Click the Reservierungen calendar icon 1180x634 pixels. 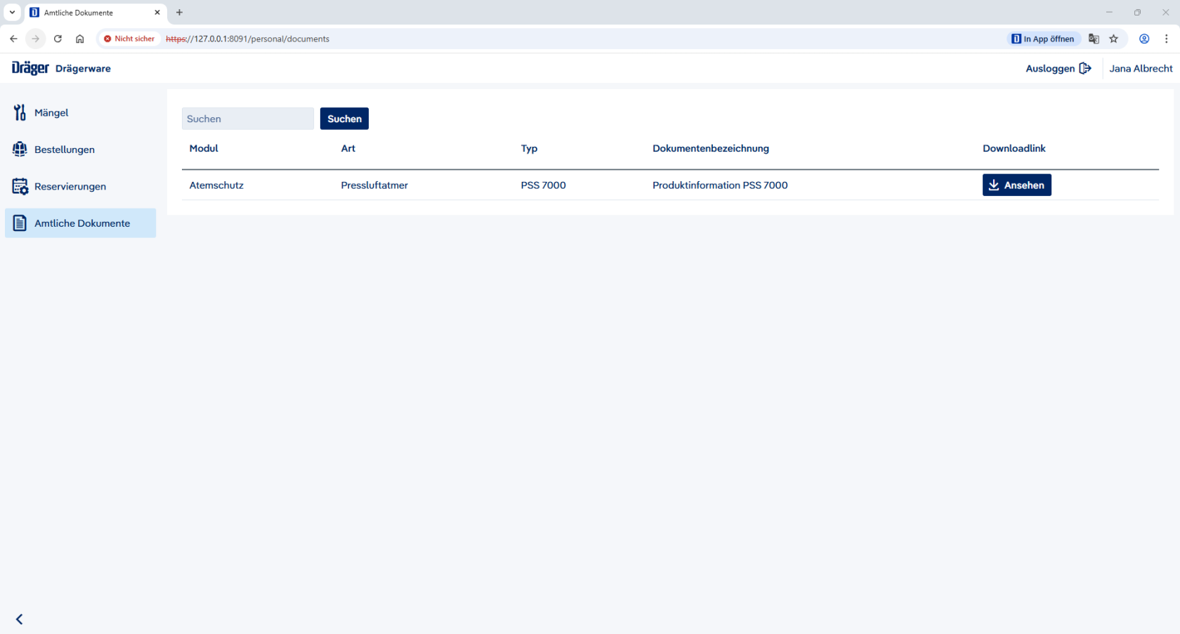pos(20,186)
